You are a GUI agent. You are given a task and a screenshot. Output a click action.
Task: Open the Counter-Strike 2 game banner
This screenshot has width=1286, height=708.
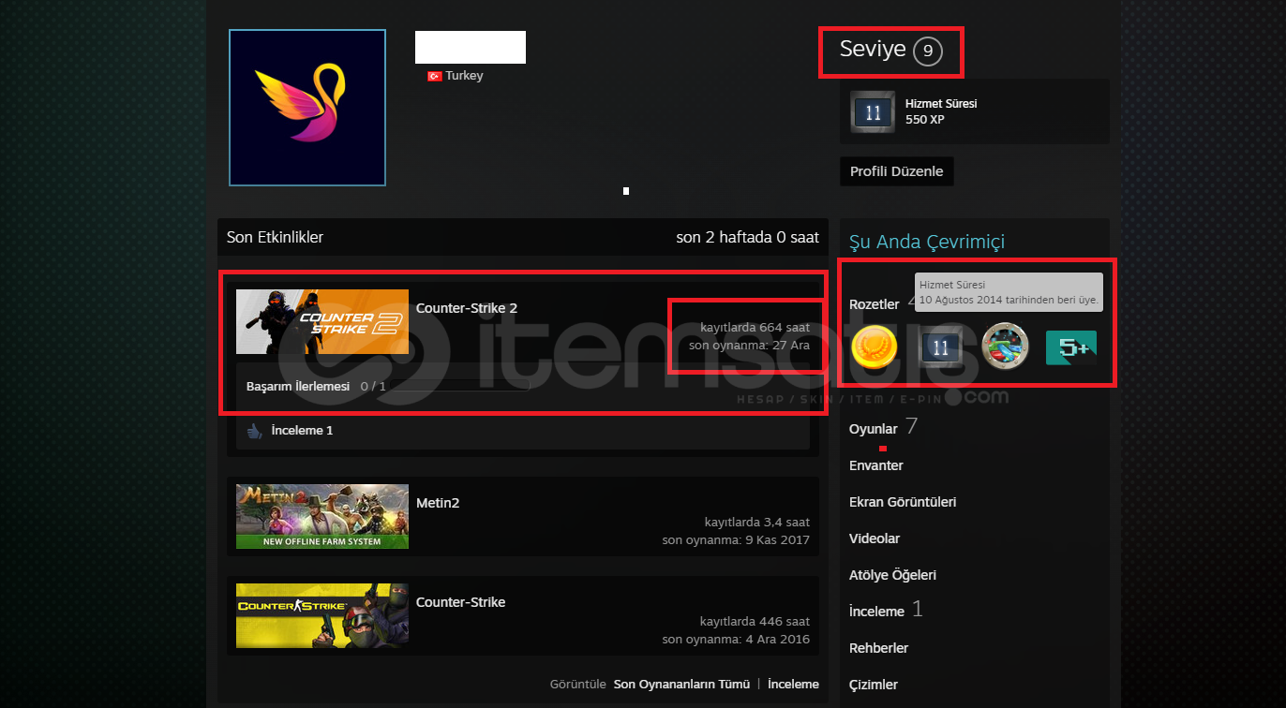click(x=322, y=321)
